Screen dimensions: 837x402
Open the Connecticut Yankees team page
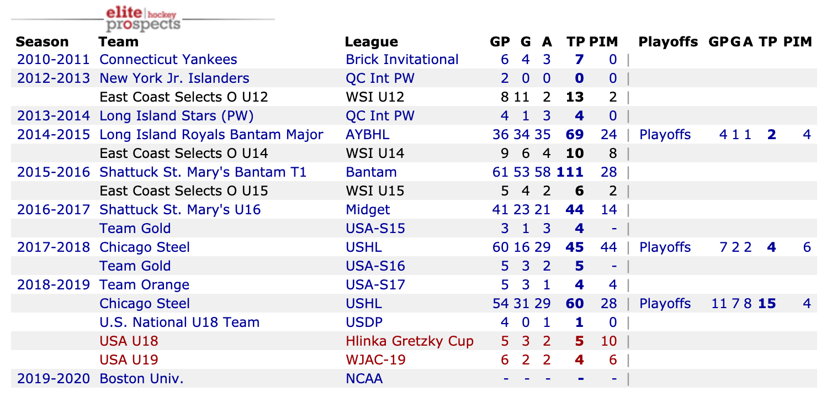click(x=168, y=60)
